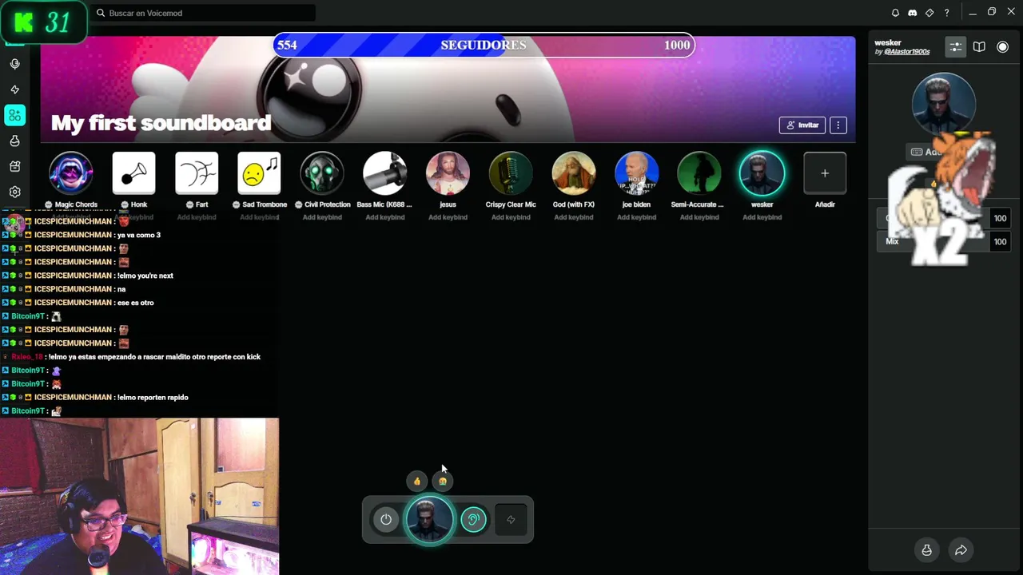1023x575 pixels.
Task: Click the notifications bell icon
Action: point(895,13)
